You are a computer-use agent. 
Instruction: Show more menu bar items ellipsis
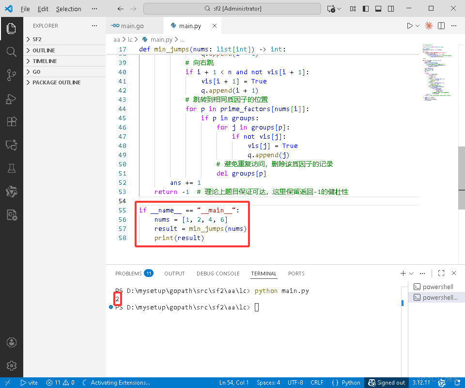(94, 9)
